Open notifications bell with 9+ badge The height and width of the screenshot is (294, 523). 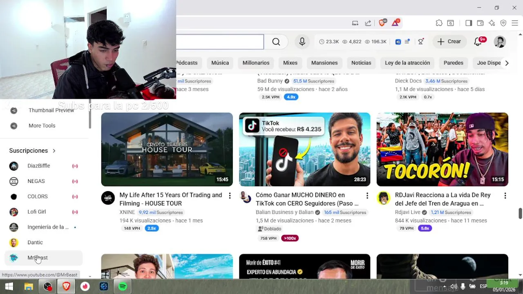(478, 42)
